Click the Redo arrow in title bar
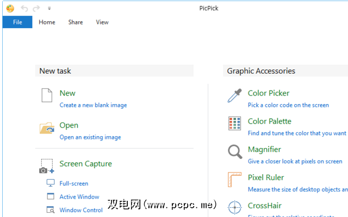 [x=36, y=8]
